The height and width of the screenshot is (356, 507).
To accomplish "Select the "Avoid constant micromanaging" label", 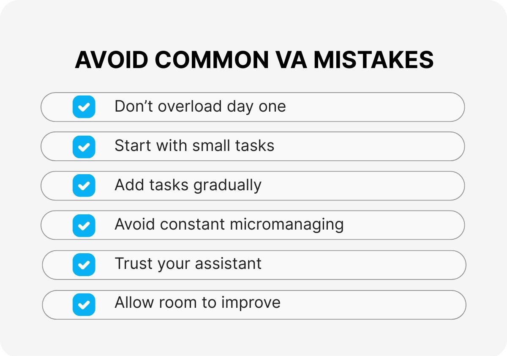I will point(229,225).
